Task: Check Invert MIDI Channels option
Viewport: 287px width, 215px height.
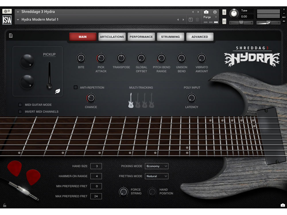Action: tap(20, 112)
